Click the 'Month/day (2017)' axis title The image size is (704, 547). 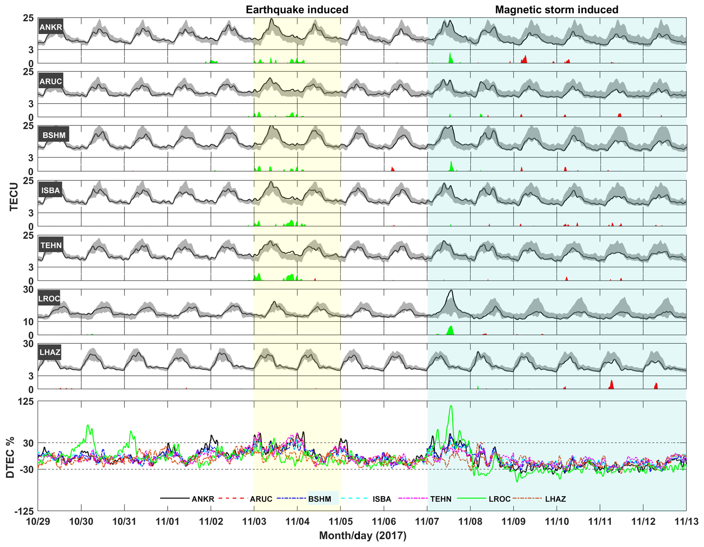[x=362, y=536]
